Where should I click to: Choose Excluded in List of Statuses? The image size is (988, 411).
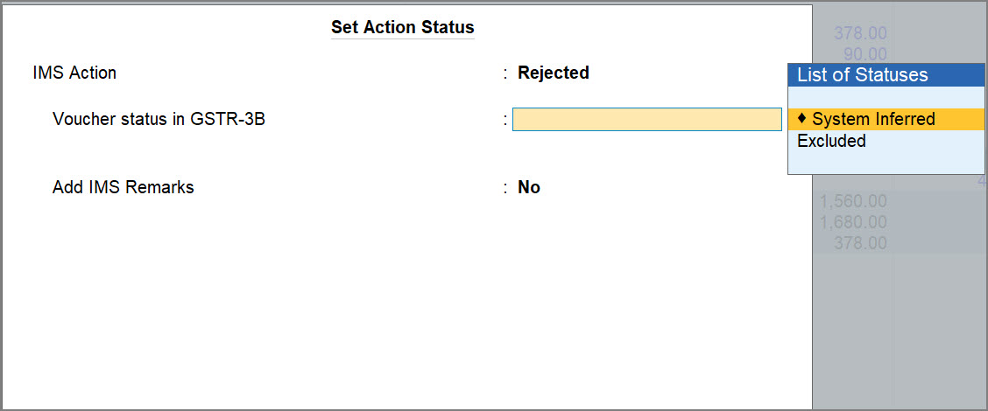tap(831, 141)
